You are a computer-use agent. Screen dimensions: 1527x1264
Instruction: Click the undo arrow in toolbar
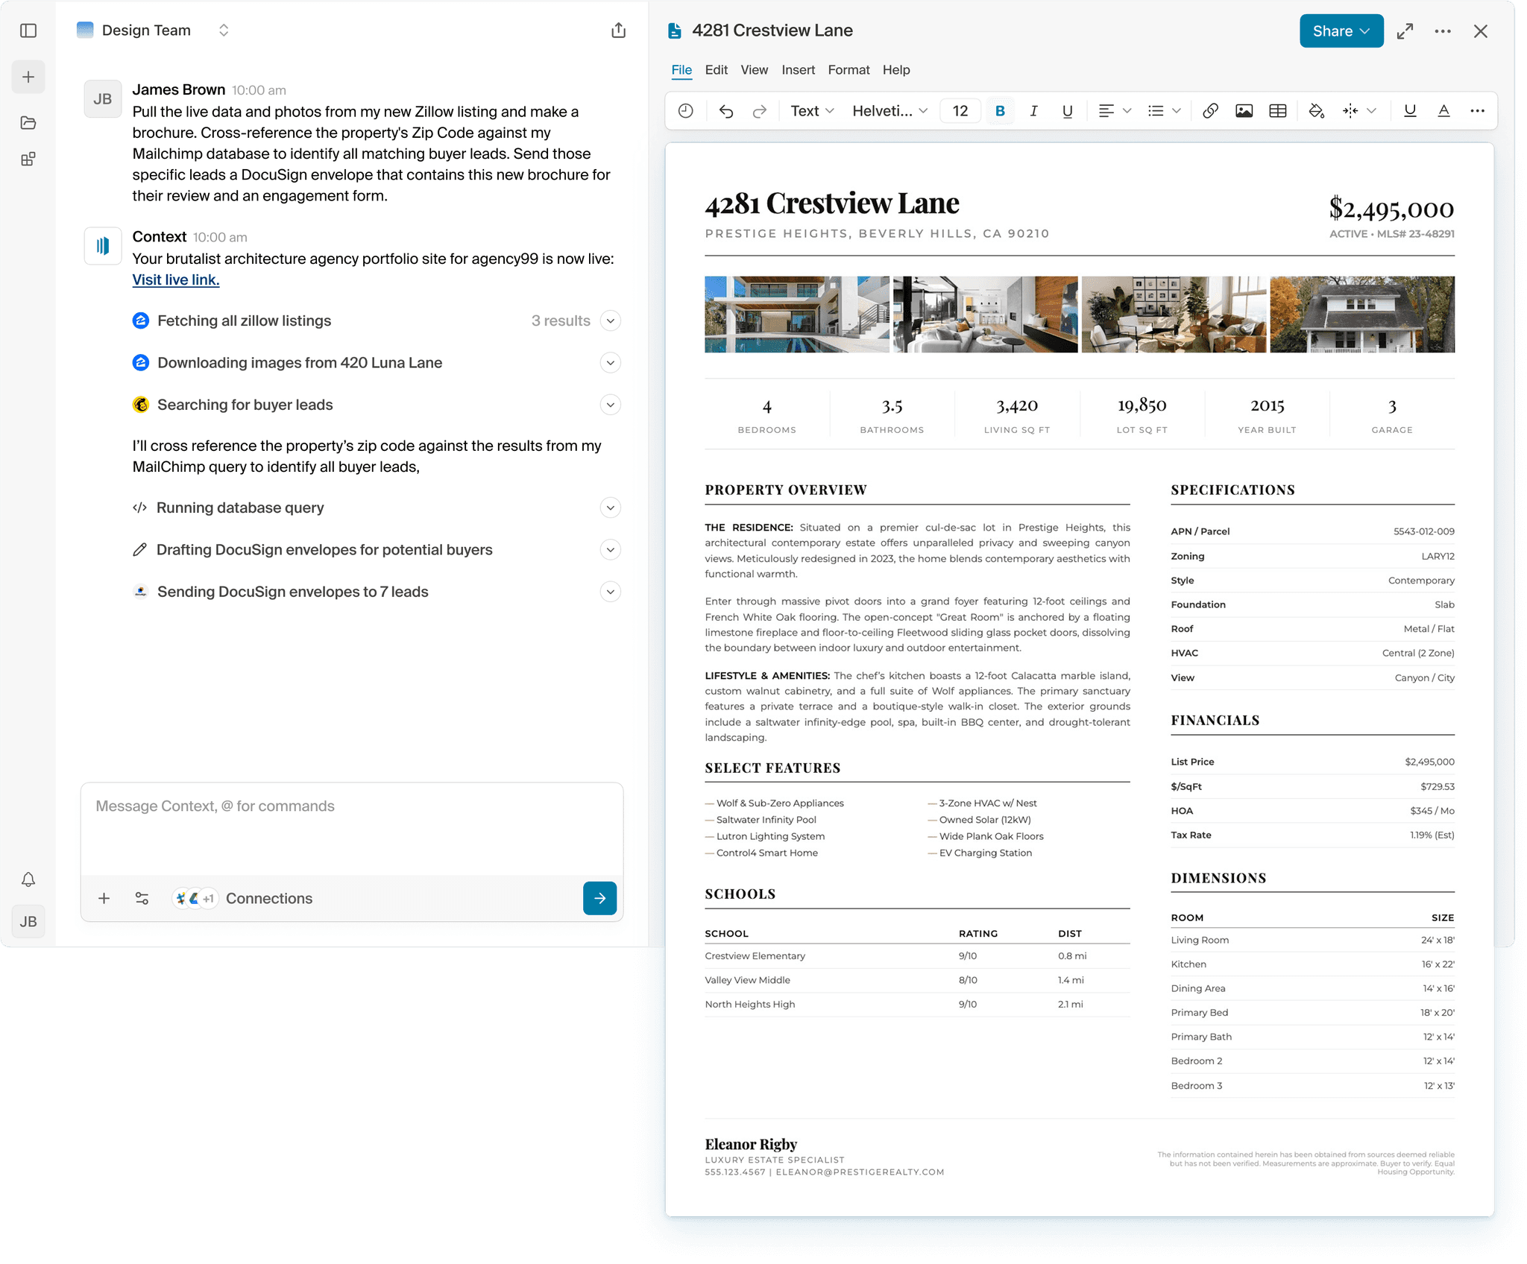(726, 111)
